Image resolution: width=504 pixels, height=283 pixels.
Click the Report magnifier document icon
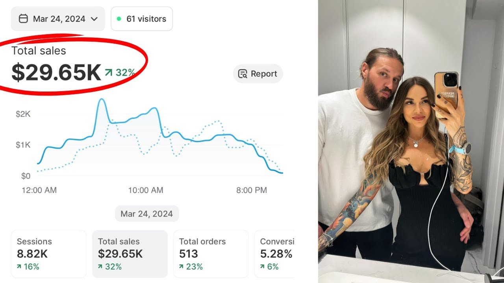[243, 74]
